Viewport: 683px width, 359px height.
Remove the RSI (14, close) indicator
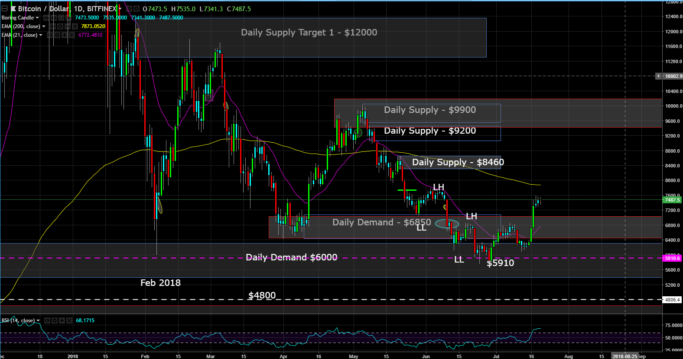pos(69,321)
